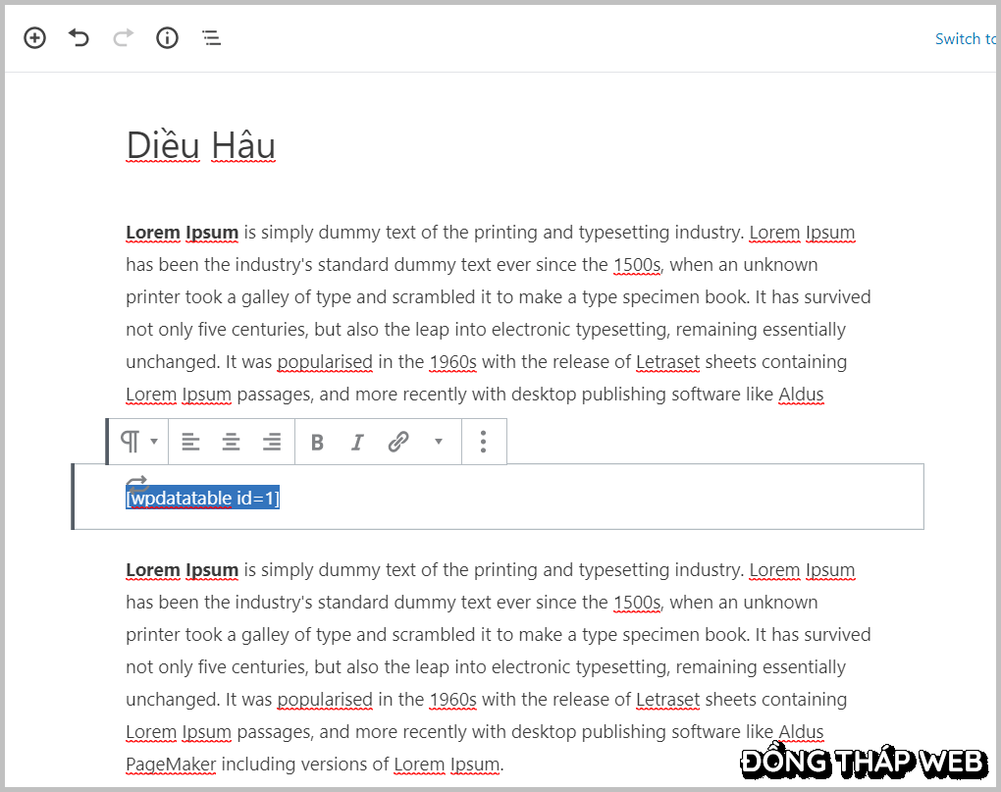Click the 'Switch to' link
This screenshot has width=1001, height=792.
click(x=966, y=39)
